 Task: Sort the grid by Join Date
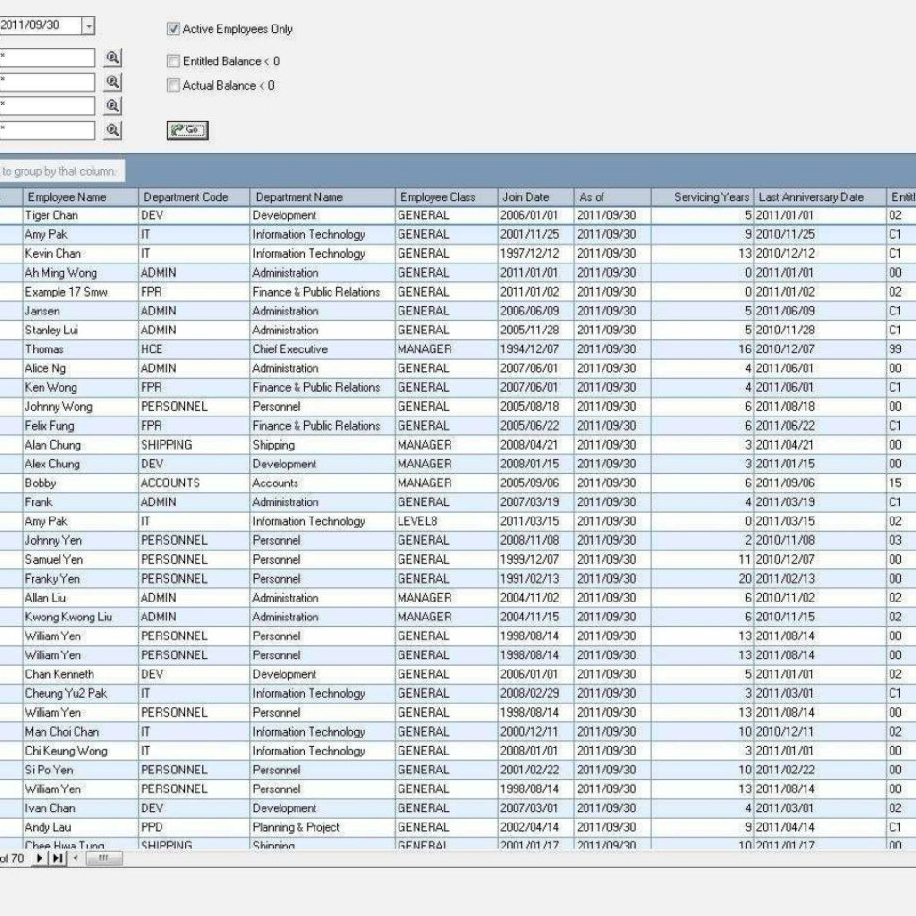(526, 197)
